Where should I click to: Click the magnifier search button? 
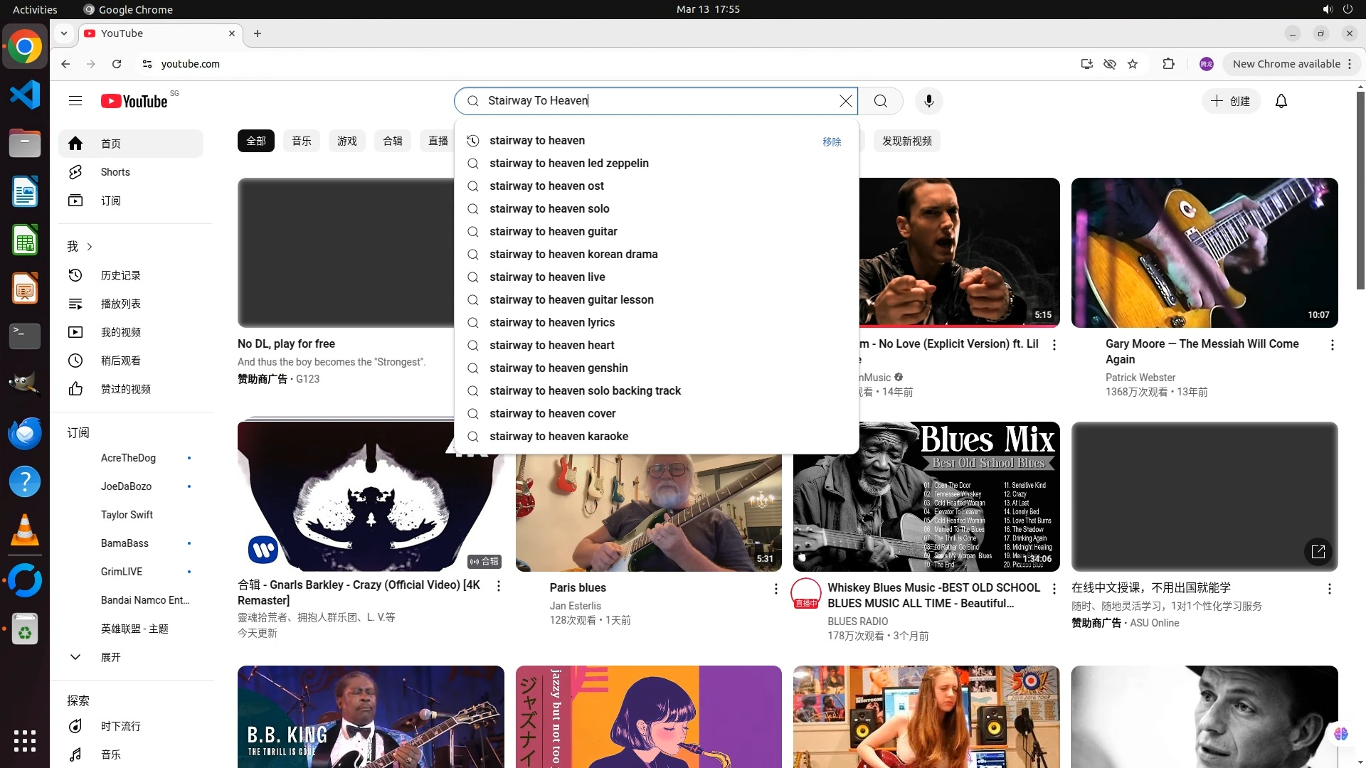[880, 101]
